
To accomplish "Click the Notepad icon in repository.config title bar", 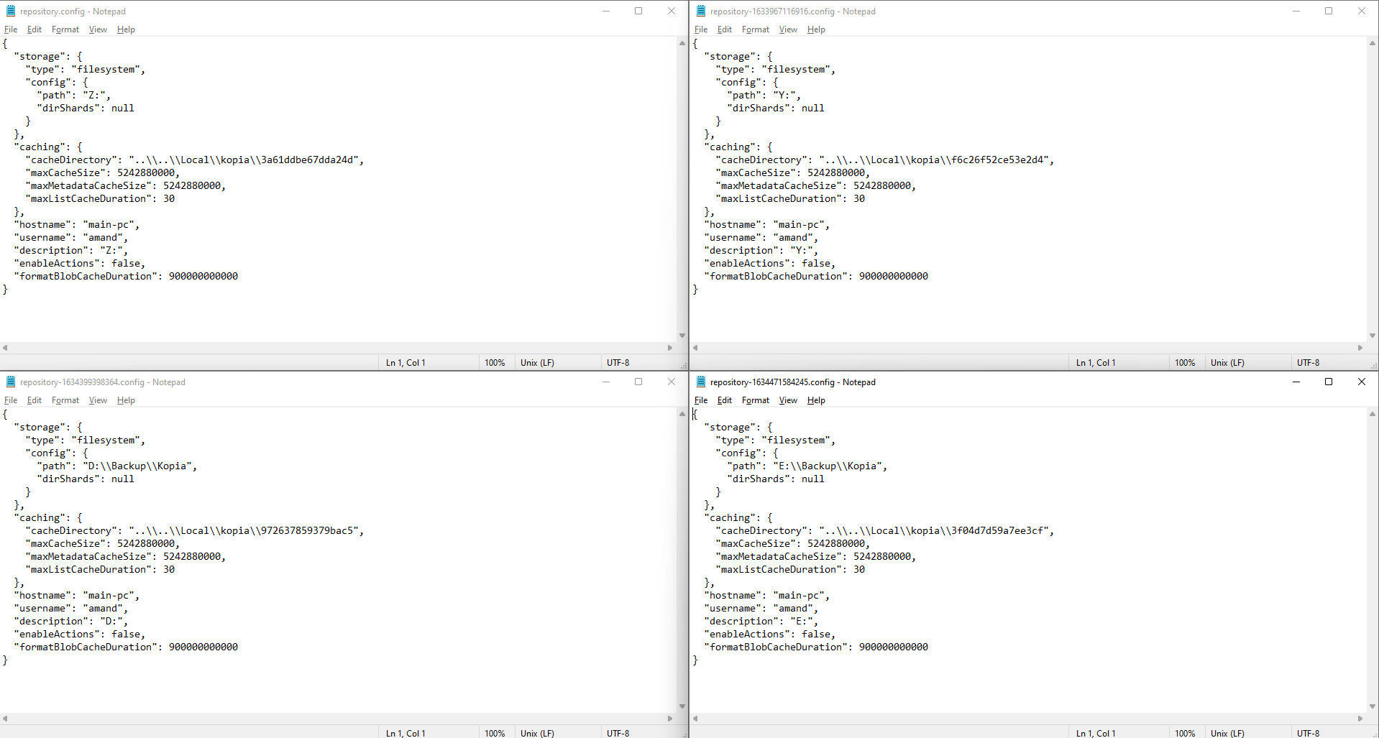I will click(x=12, y=11).
